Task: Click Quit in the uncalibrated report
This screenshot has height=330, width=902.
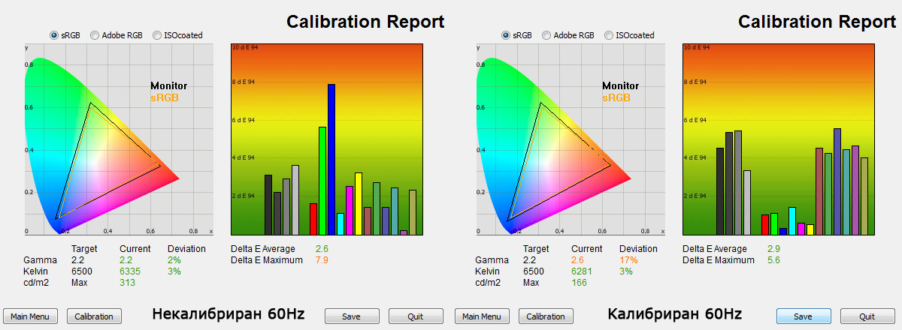Action: 416,316
